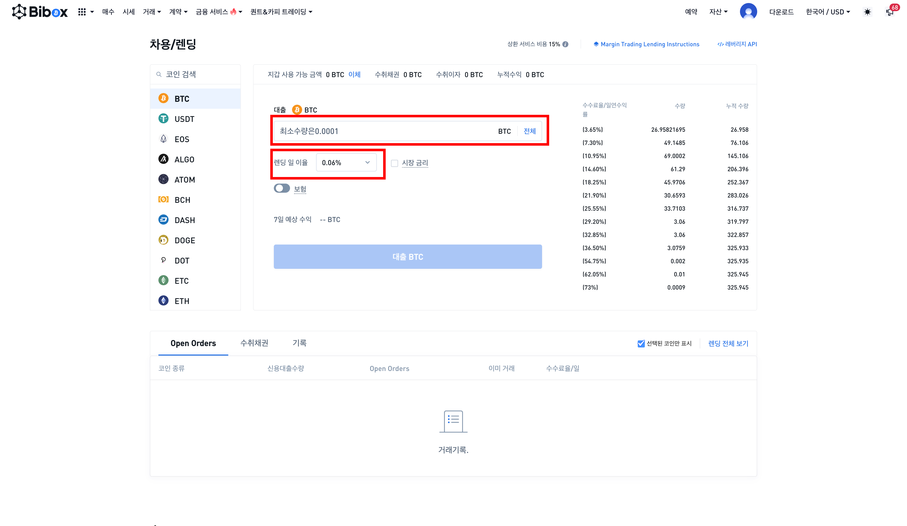This screenshot has height=526, width=907.
Task: Switch to the 수취채권 tab
Action: click(x=254, y=343)
